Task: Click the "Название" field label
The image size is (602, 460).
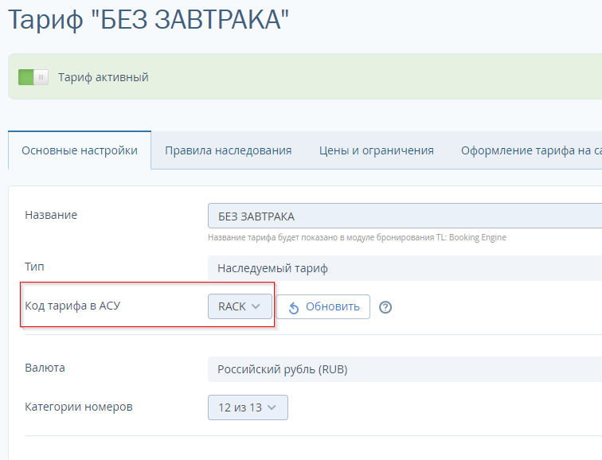Action: pos(51,215)
